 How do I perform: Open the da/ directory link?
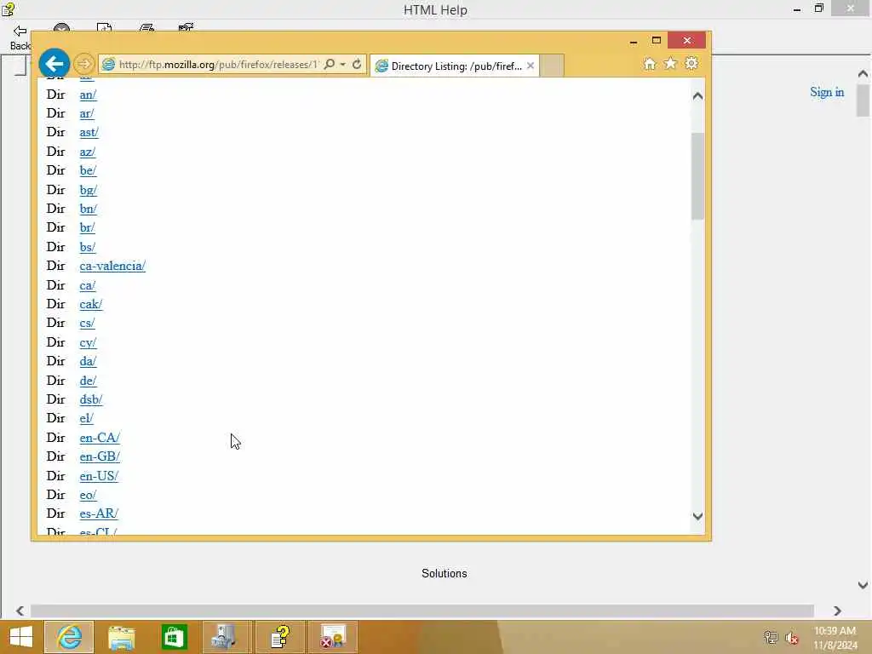click(x=88, y=361)
